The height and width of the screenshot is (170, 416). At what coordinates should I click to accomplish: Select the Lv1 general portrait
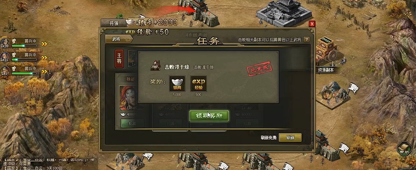click(5, 70)
